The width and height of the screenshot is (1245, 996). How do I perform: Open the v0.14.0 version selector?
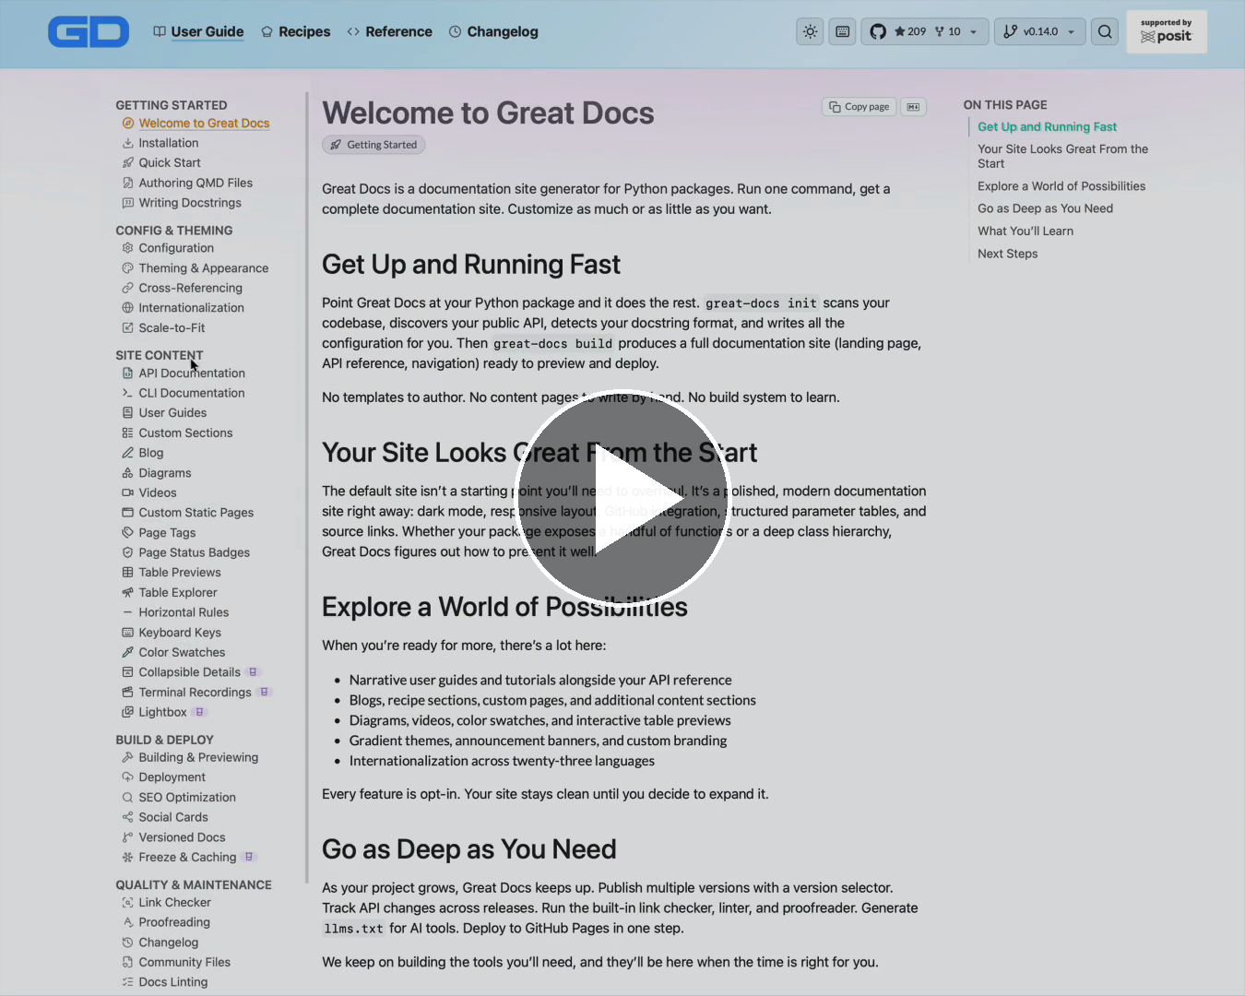pos(1041,31)
